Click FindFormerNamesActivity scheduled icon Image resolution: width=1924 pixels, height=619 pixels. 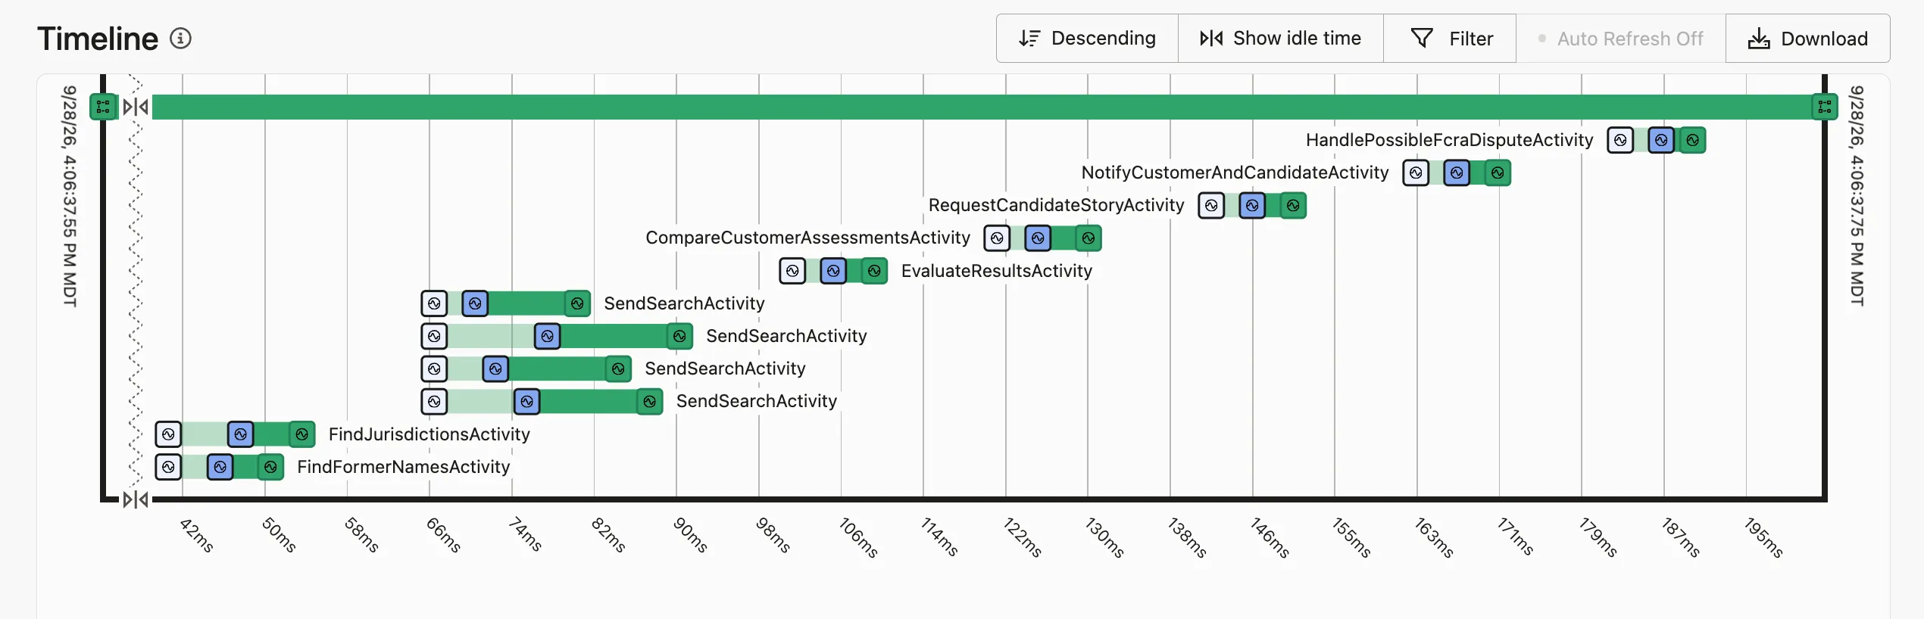(x=168, y=467)
